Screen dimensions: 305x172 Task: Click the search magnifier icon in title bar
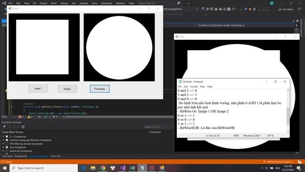coord(179,3)
